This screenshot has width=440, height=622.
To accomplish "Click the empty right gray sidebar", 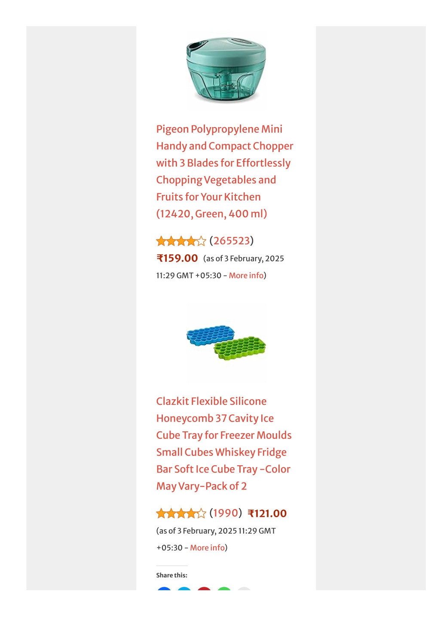I will (x=371, y=308).
